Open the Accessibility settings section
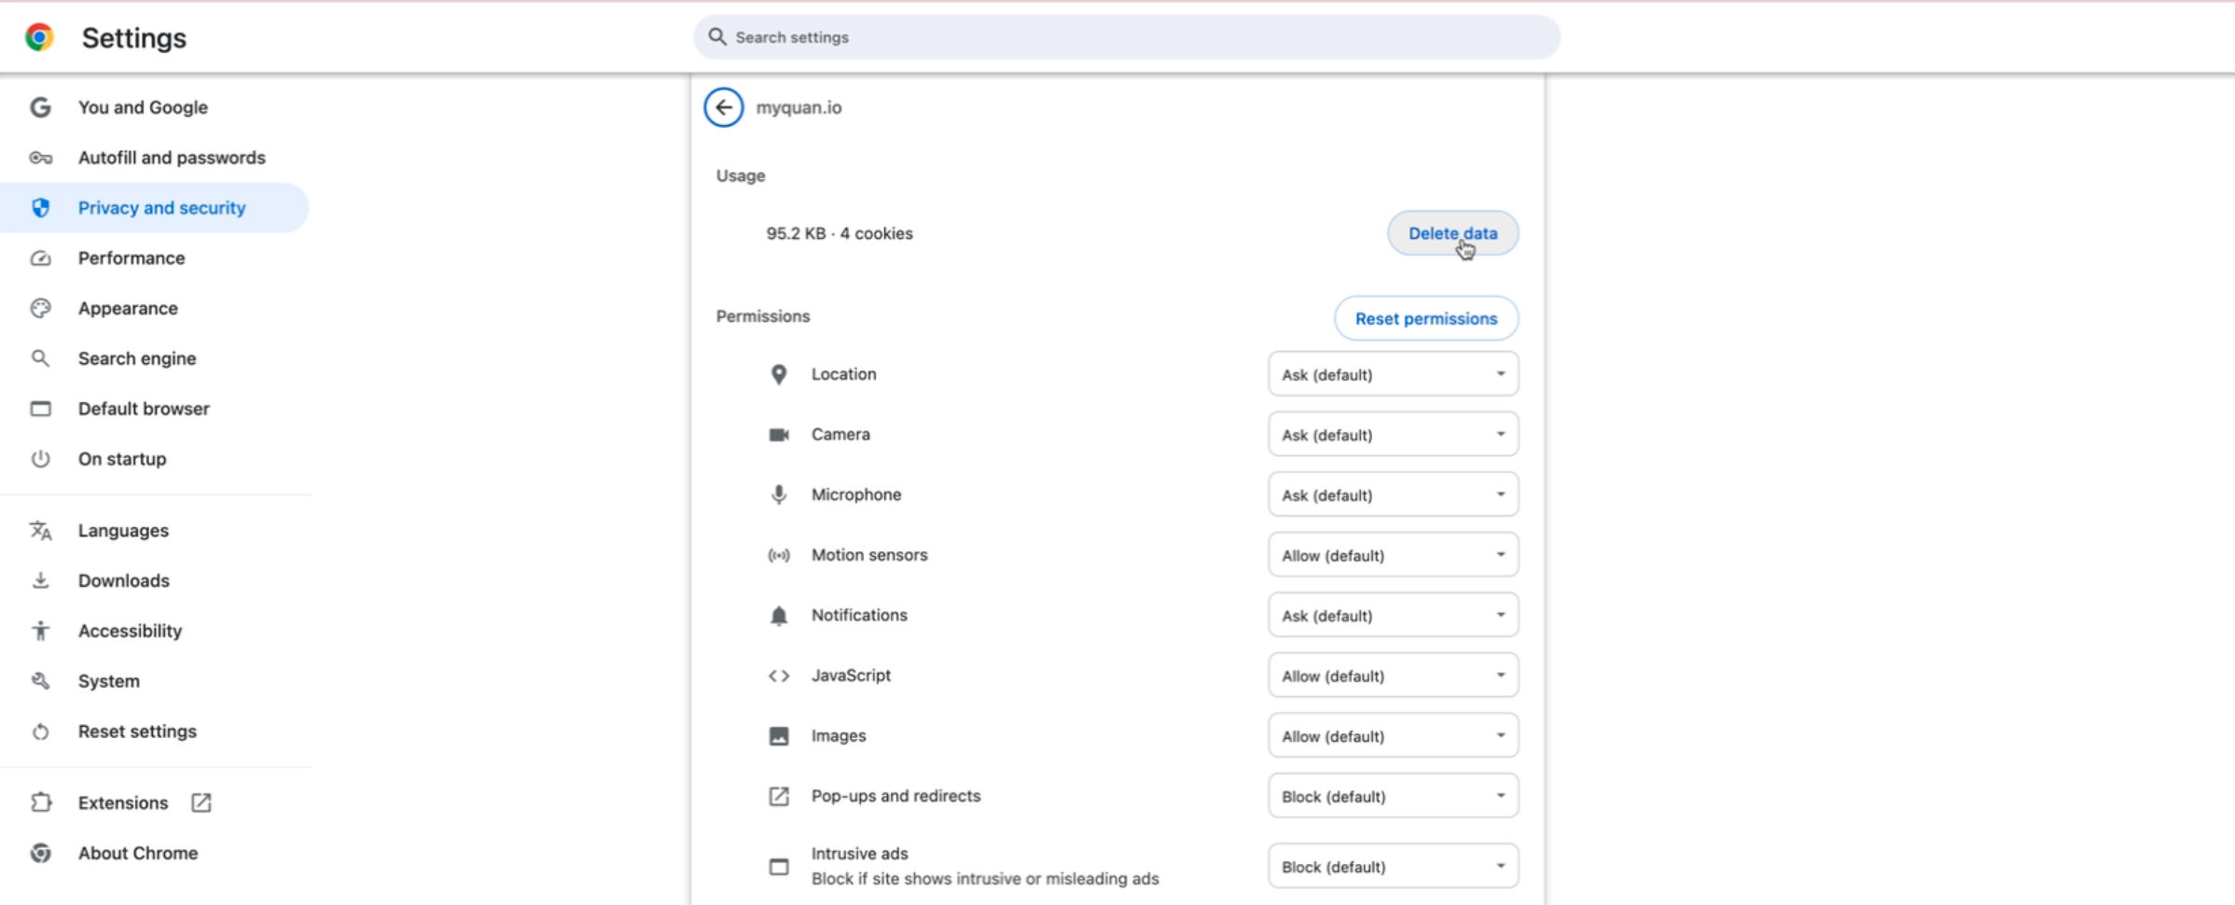Viewport: 2235px width, 905px height. (x=130, y=632)
